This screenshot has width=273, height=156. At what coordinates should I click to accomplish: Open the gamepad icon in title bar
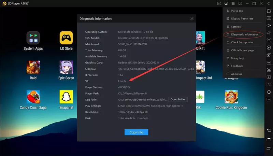(x=219, y=3)
